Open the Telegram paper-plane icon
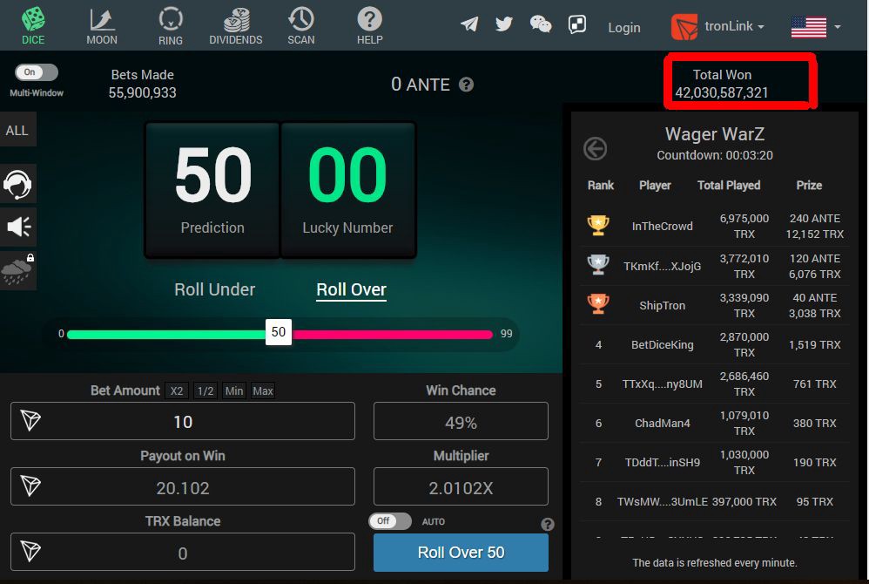The height and width of the screenshot is (584, 869). (x=469, y=24)
